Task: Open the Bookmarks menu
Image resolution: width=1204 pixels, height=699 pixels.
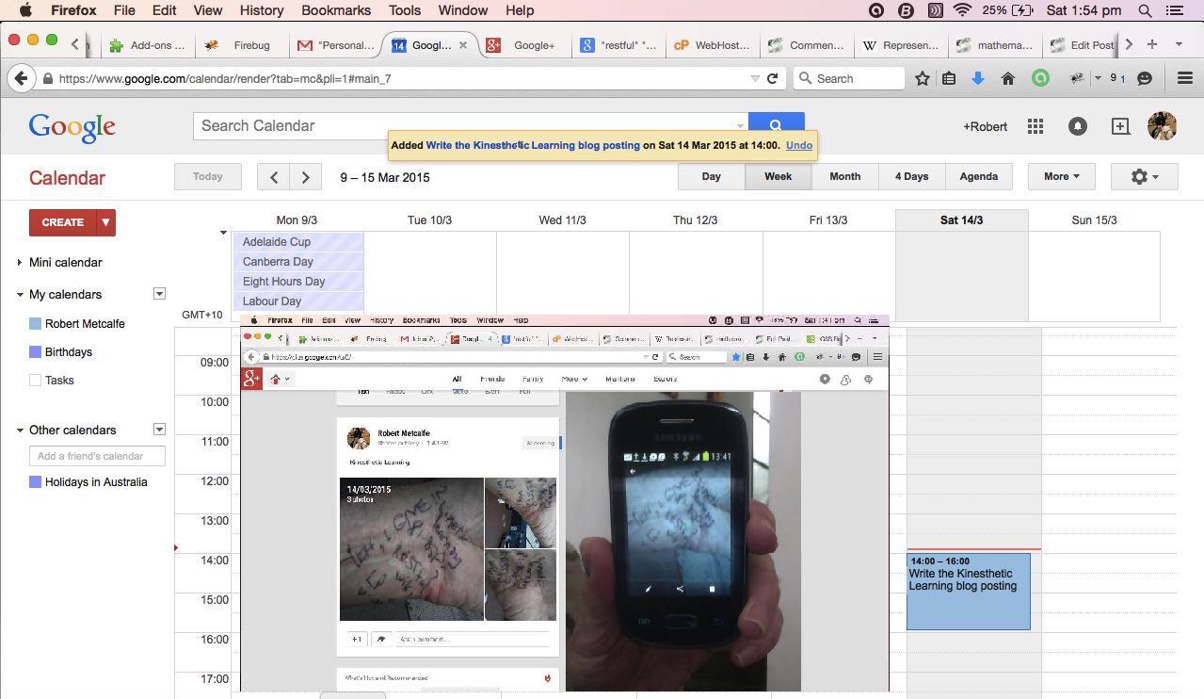Action: [x=336, y=10]
